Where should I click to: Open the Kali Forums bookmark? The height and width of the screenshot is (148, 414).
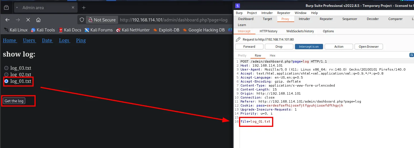click(99, 30)
